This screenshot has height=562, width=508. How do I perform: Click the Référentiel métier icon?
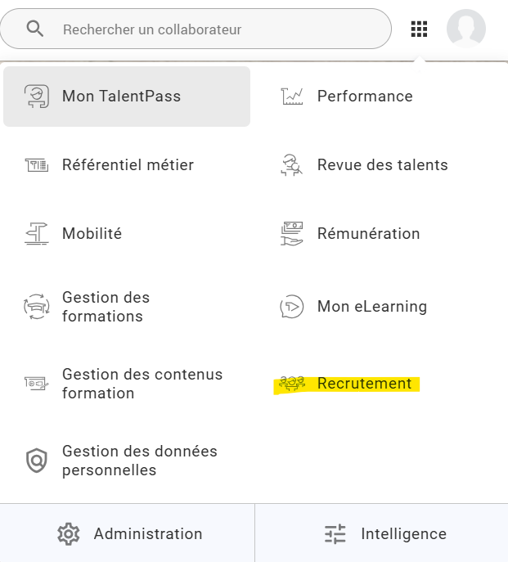pos(36,165)
